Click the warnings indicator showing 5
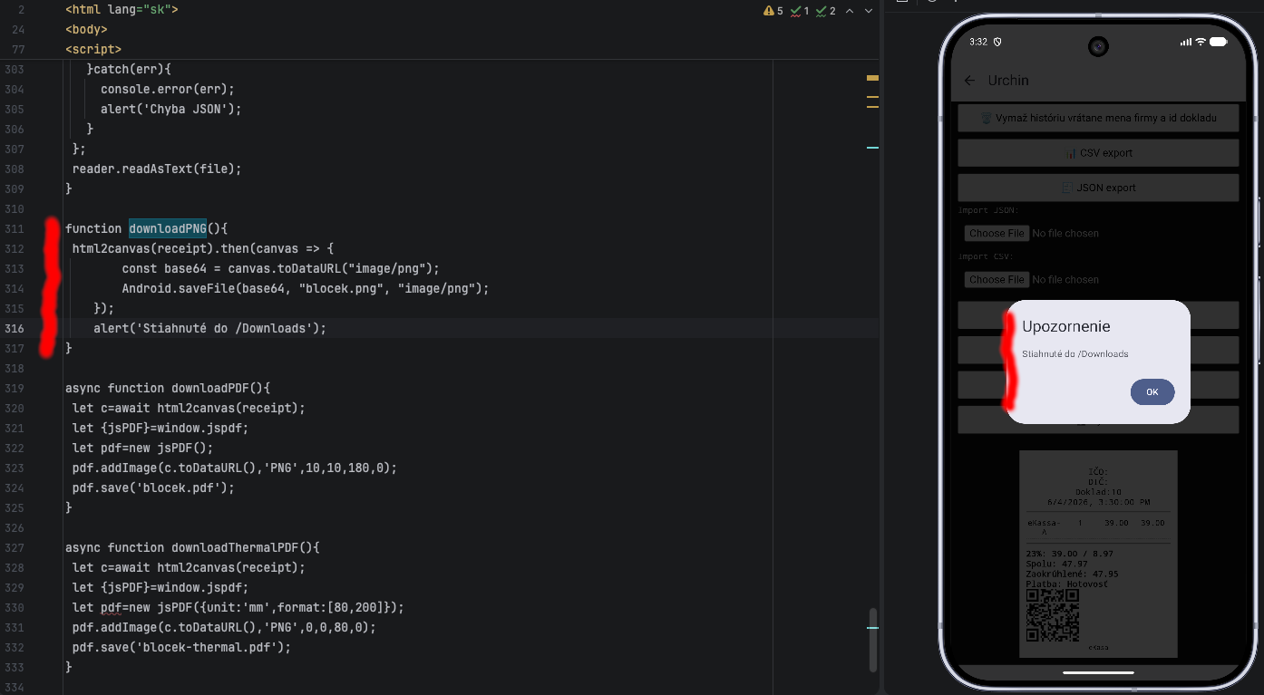Viewport: 1264px width, 695px height. click(773, 11)
